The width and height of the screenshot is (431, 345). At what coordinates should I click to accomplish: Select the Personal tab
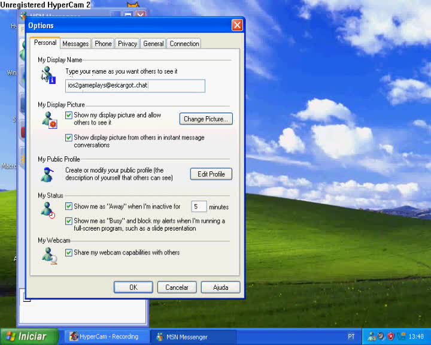[45, 43]
